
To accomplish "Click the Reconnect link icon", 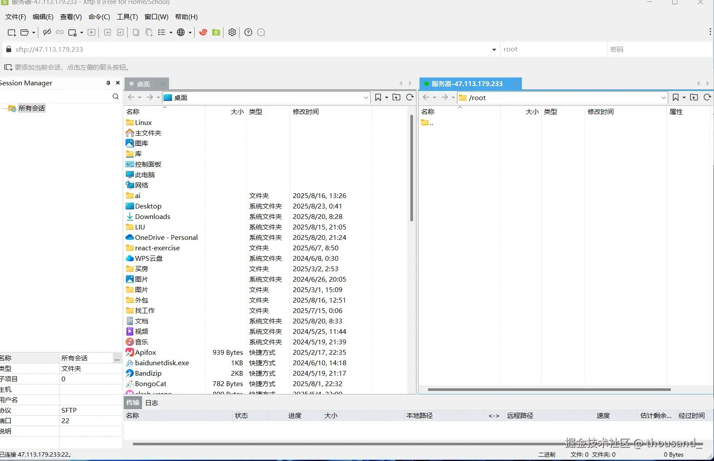I will click(x=60, y=32).
